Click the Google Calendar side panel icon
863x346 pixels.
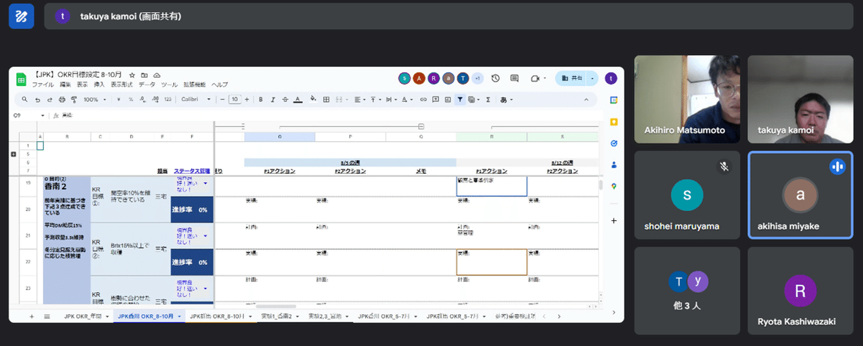pos(614,100)
